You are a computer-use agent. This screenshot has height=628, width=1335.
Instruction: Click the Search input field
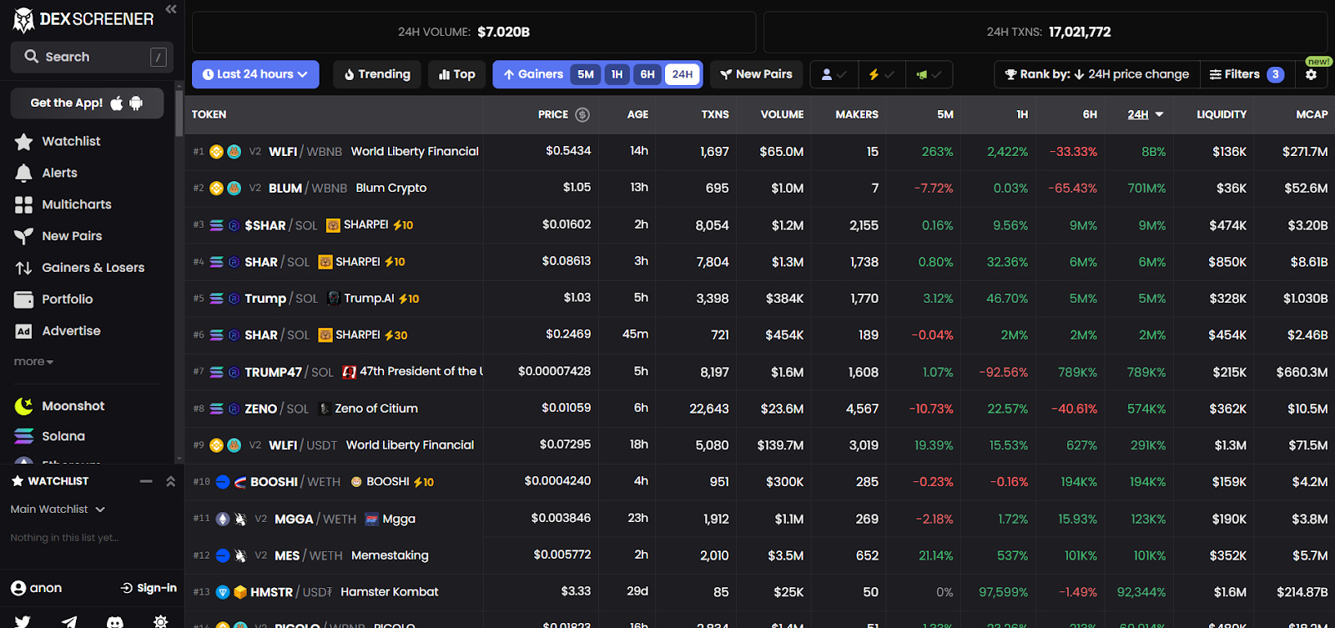[92, 57]
